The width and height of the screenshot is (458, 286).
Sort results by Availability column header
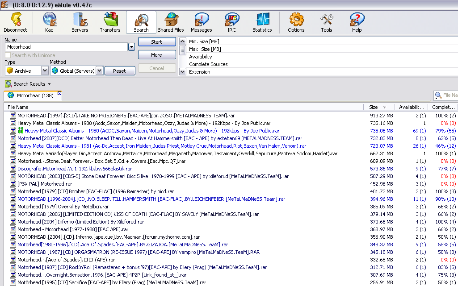click(411, 107)
